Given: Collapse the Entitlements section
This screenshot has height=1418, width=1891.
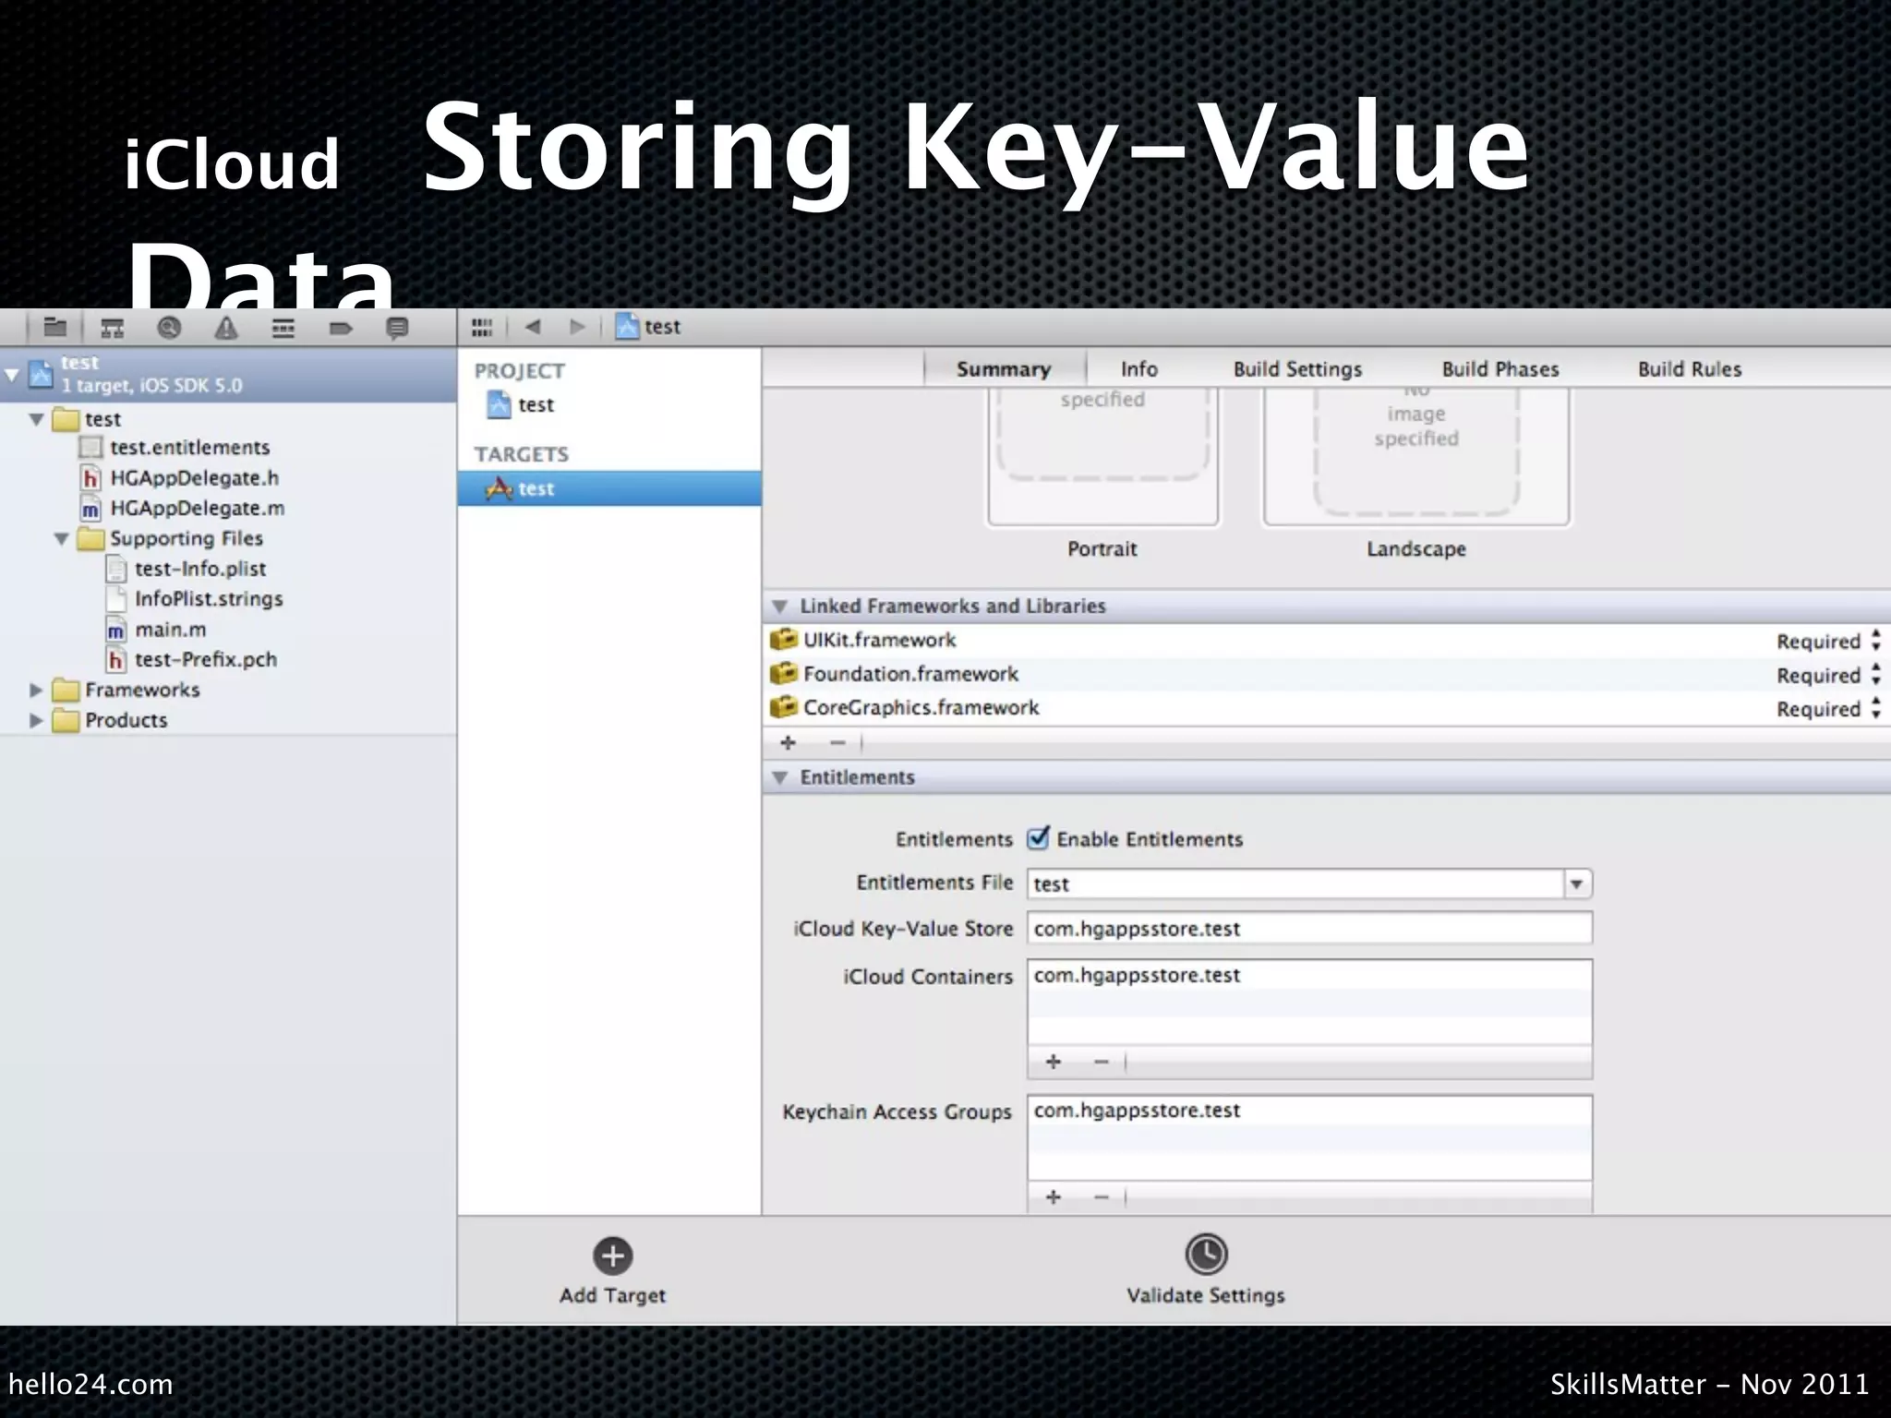Looking at the screenshot, I should pyautogui.click(x=779, y=777).
